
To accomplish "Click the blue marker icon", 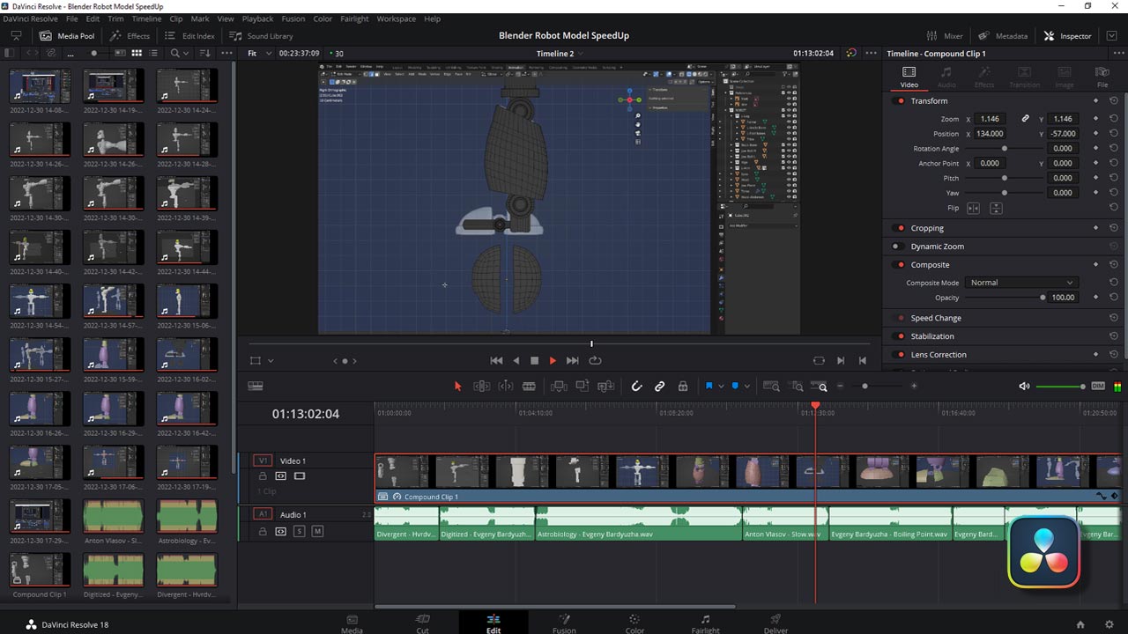I will tap(736, 386).
